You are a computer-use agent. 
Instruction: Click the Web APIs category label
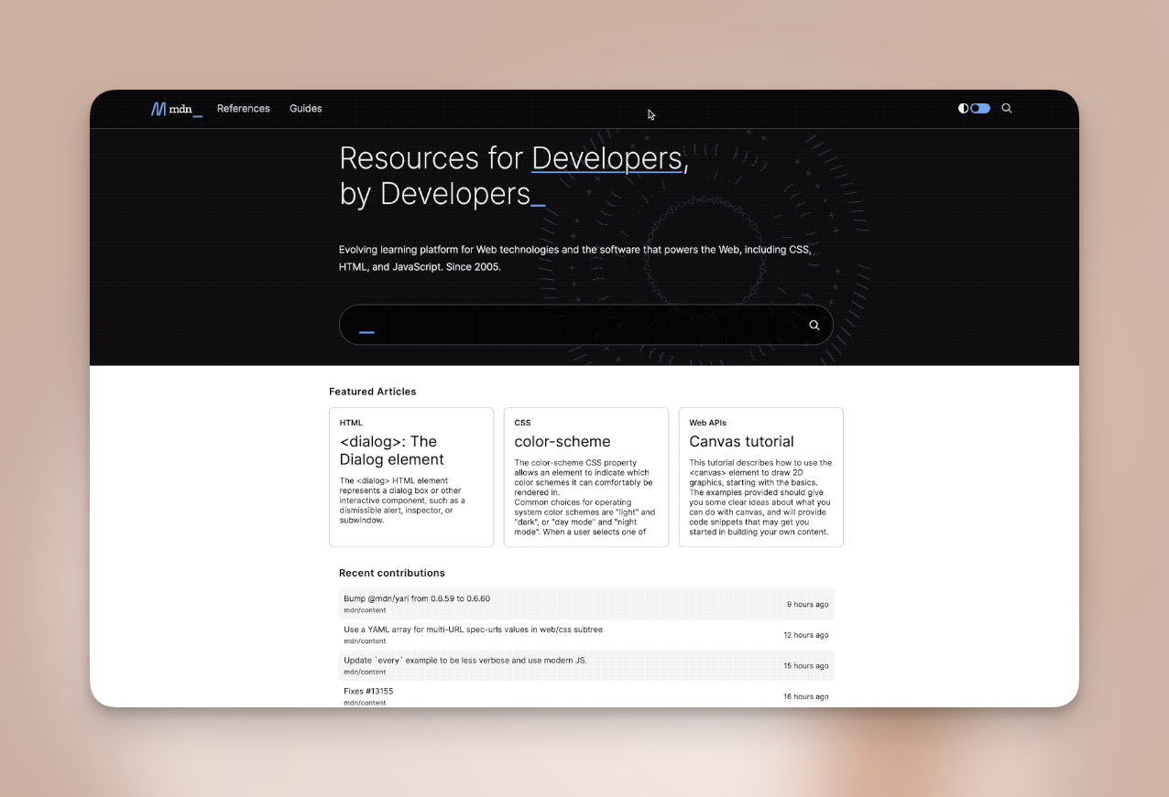coord(706,423)
